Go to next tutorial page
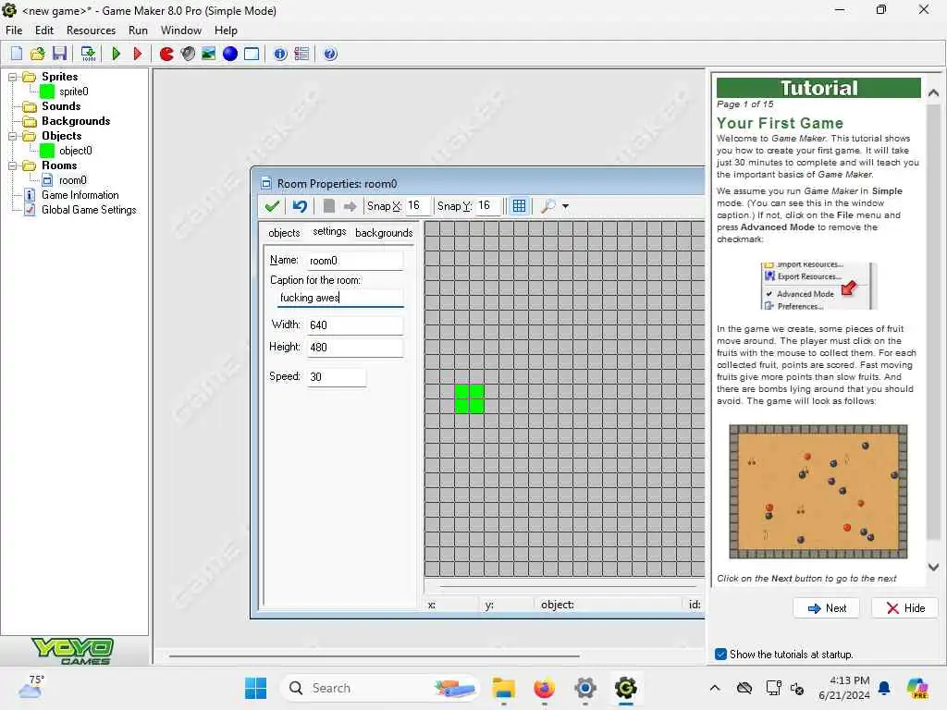 click(826, 608)
